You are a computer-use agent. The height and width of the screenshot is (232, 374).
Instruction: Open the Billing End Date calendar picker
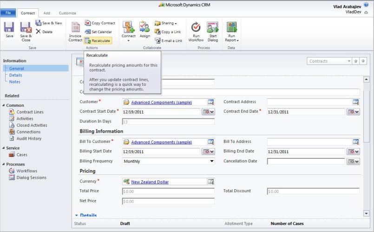click(x=353, y=151)
